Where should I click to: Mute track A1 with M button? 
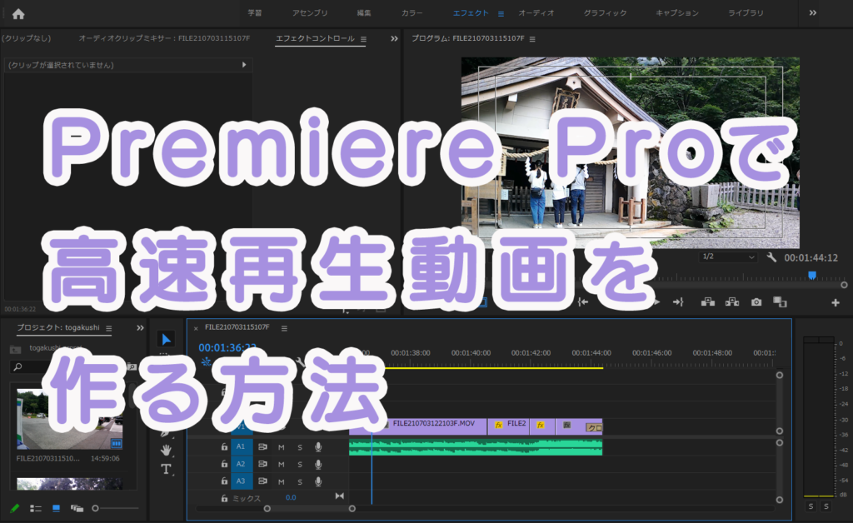pyautogui.click(x=282, y=447)
